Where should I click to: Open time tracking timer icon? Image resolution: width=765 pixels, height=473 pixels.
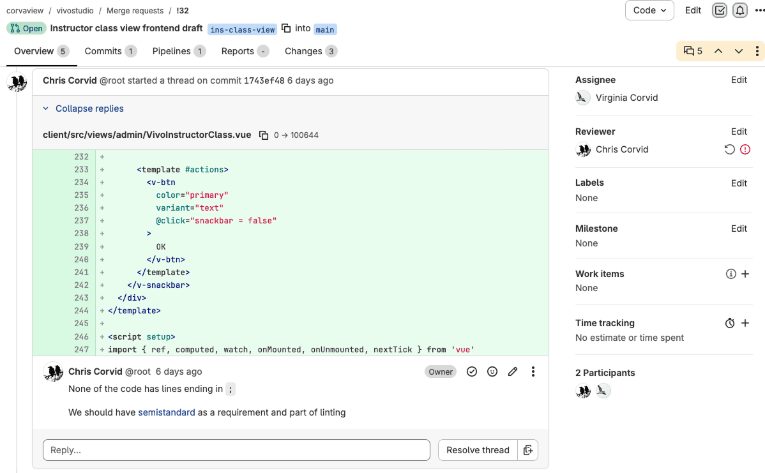coord(729,323)
